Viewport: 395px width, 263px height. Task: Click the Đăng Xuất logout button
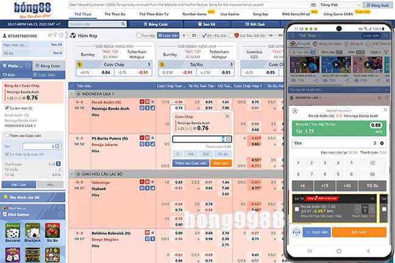point(378,5)
